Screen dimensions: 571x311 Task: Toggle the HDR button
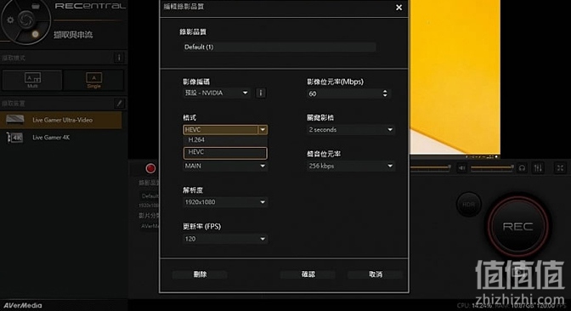(x=469, y=204)
